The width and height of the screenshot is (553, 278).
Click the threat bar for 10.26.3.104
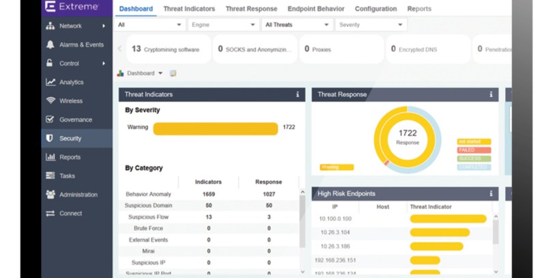[440, 232]
